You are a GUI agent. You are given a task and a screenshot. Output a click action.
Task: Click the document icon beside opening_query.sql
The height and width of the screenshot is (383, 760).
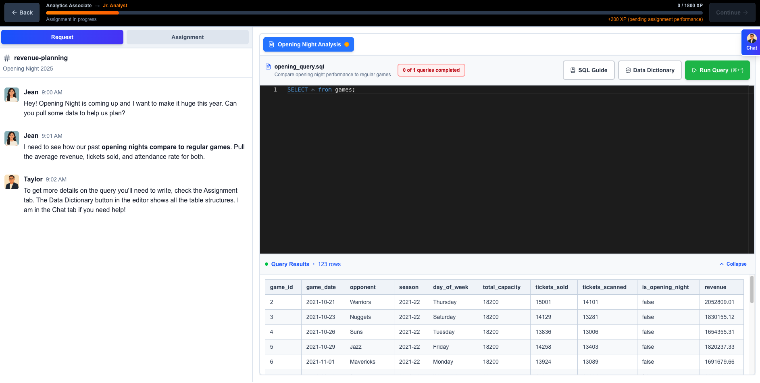[x=268, y=67]
